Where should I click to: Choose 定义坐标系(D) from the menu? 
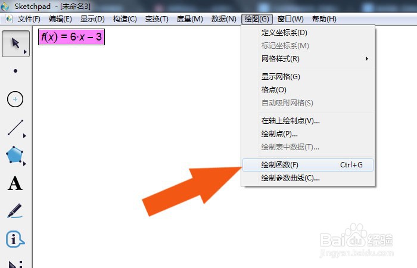click(308, 33)
